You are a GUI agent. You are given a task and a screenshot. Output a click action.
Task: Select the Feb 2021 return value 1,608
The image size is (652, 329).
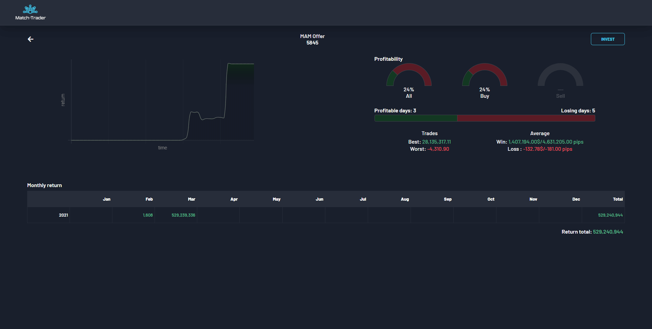click(x=148, y=215)
